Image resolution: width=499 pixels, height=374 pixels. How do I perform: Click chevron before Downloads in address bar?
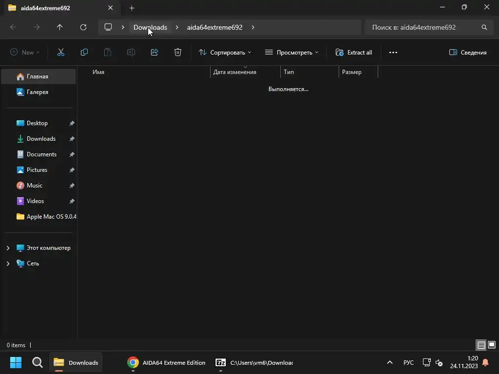123,27
